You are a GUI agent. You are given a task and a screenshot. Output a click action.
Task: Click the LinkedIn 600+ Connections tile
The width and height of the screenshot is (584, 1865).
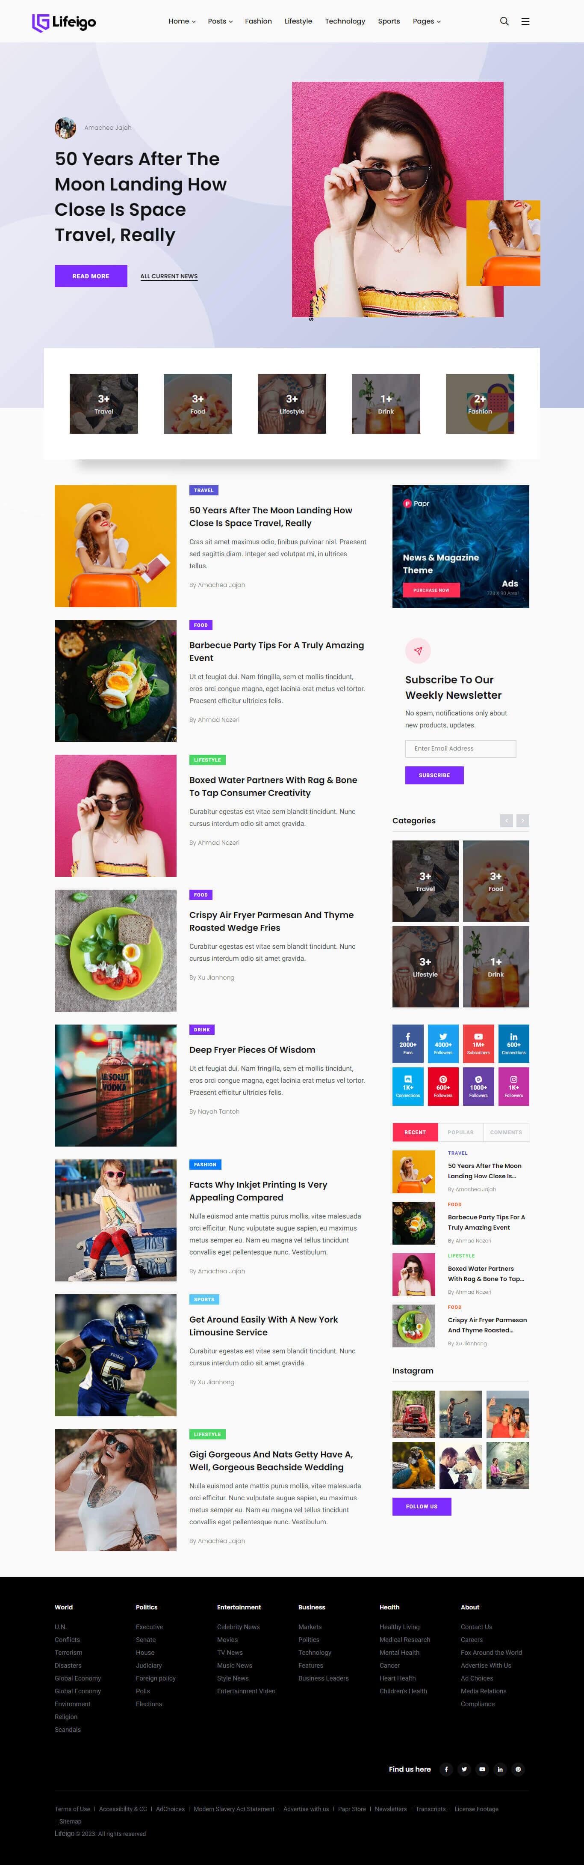click(514, 1043)
